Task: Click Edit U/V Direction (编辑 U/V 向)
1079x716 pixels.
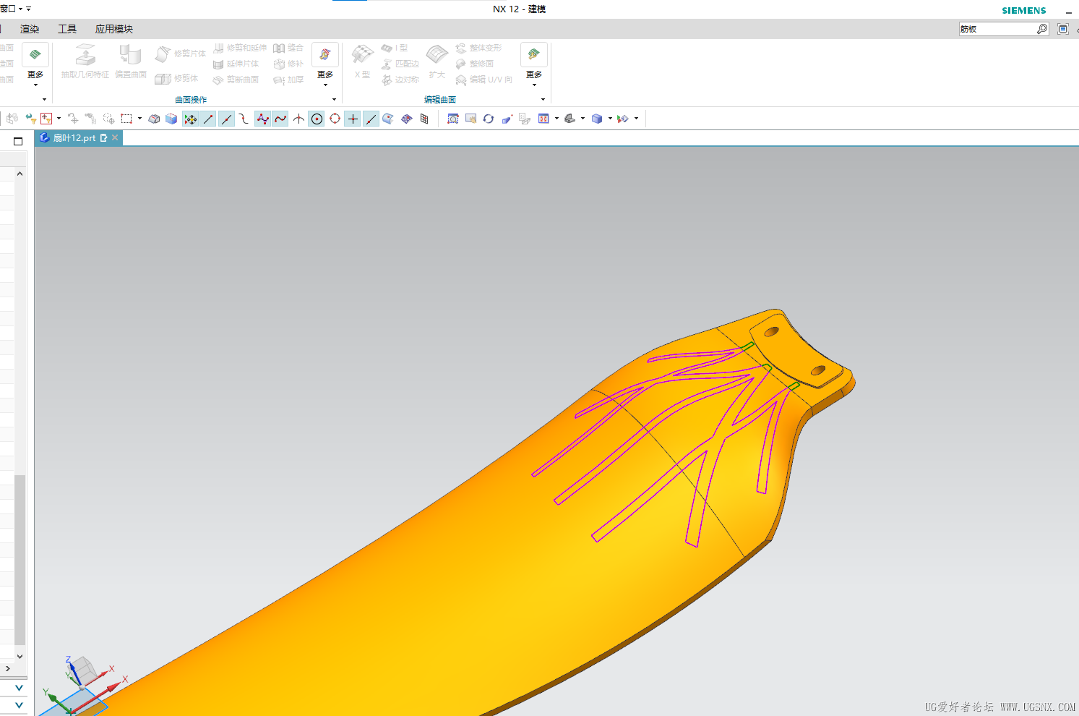Action: tap(484, 80)
